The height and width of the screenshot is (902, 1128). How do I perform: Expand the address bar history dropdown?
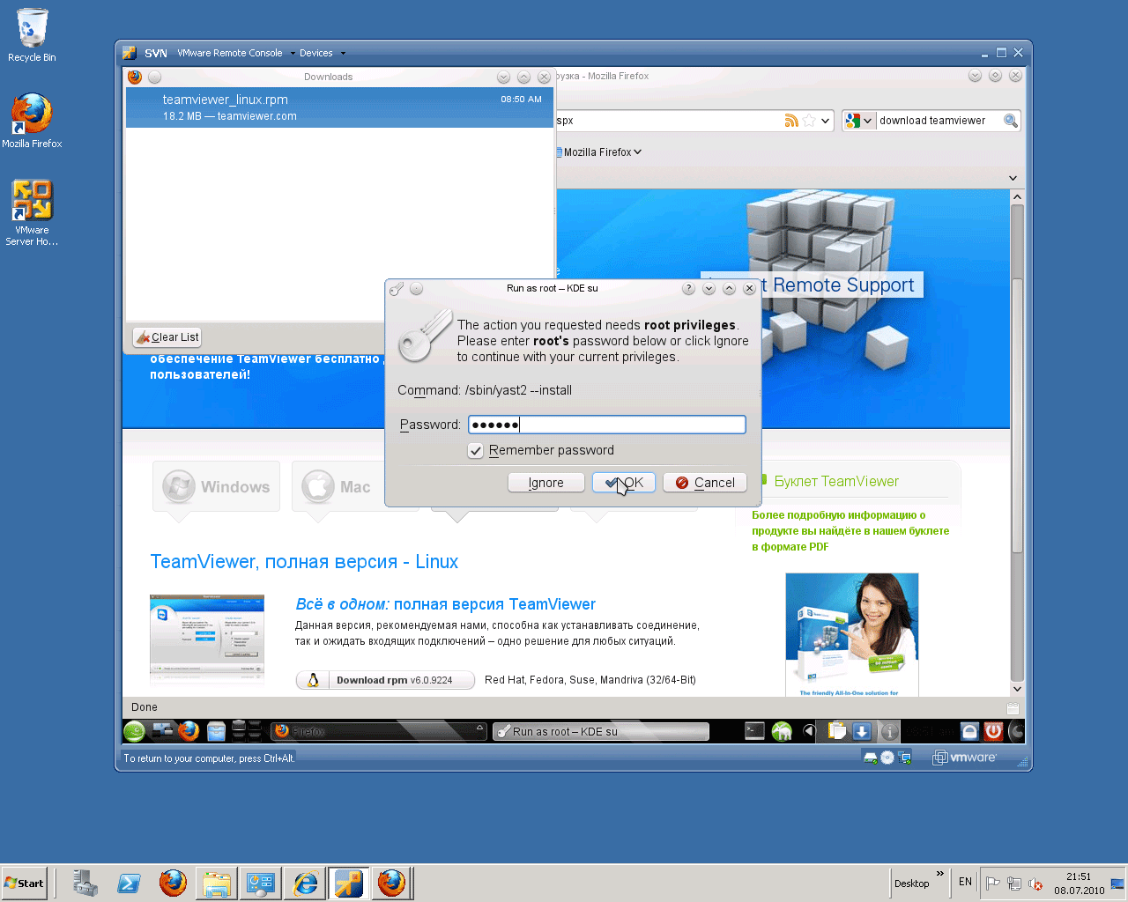point(826,121)
